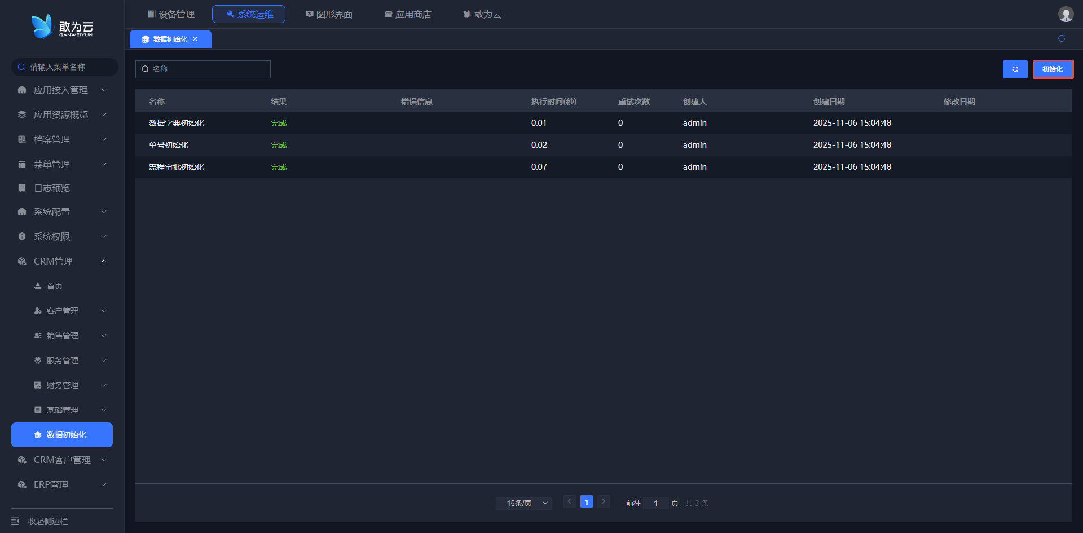
Task: Click the ERP管理 sidebar icon
Action: pos(22,484)
